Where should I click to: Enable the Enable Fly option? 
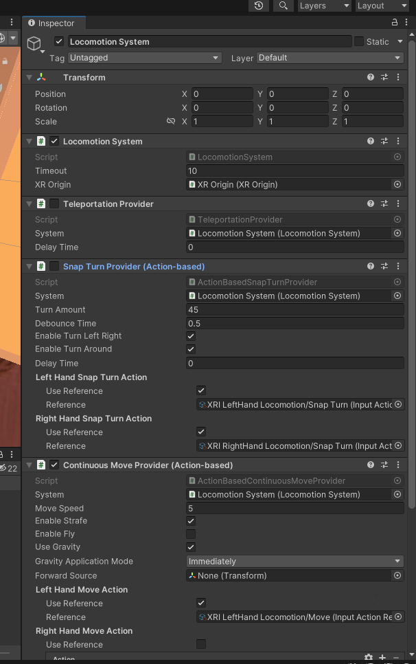[191, 534]
